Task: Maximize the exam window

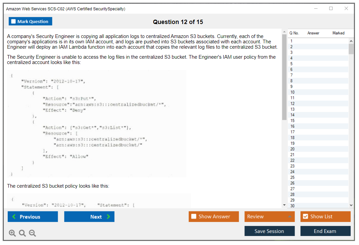Action: pyautogui.click(x=331, y=9)
